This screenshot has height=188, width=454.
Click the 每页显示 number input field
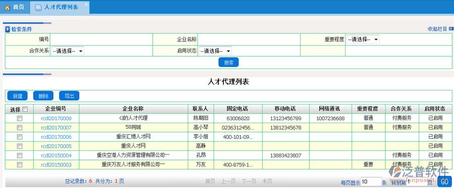(371, 181)
